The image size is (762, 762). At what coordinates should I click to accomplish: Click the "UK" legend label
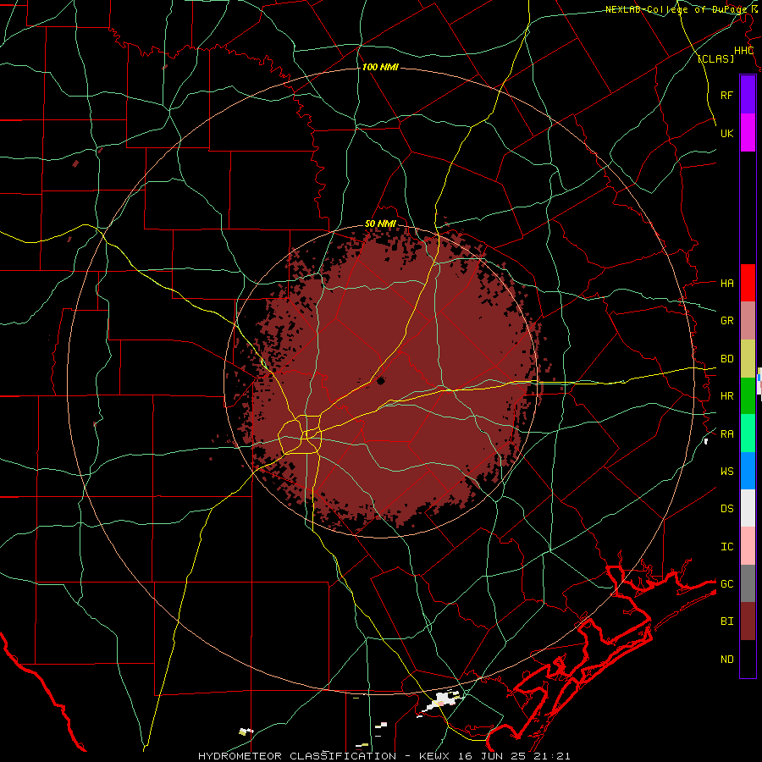coord(726,133)
